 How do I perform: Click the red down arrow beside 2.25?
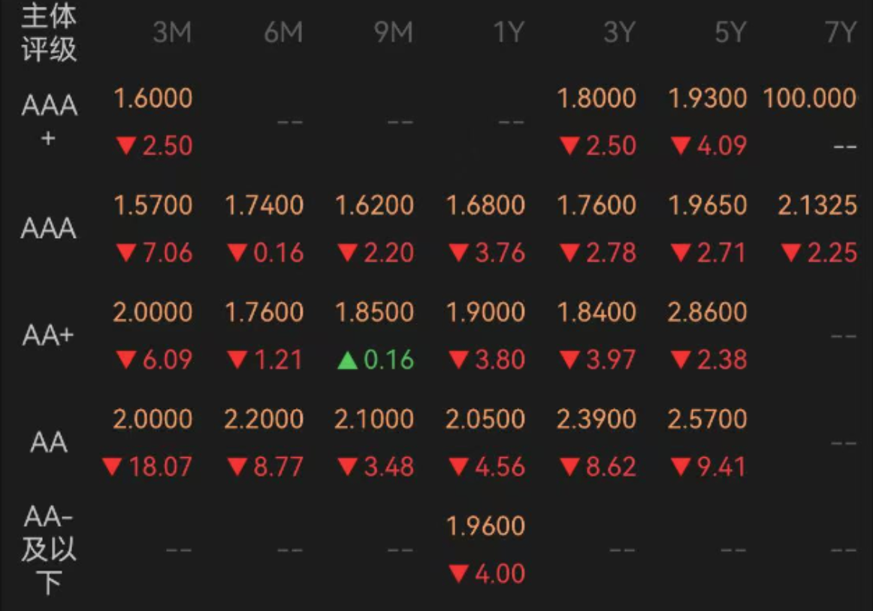tap(790, 253)
